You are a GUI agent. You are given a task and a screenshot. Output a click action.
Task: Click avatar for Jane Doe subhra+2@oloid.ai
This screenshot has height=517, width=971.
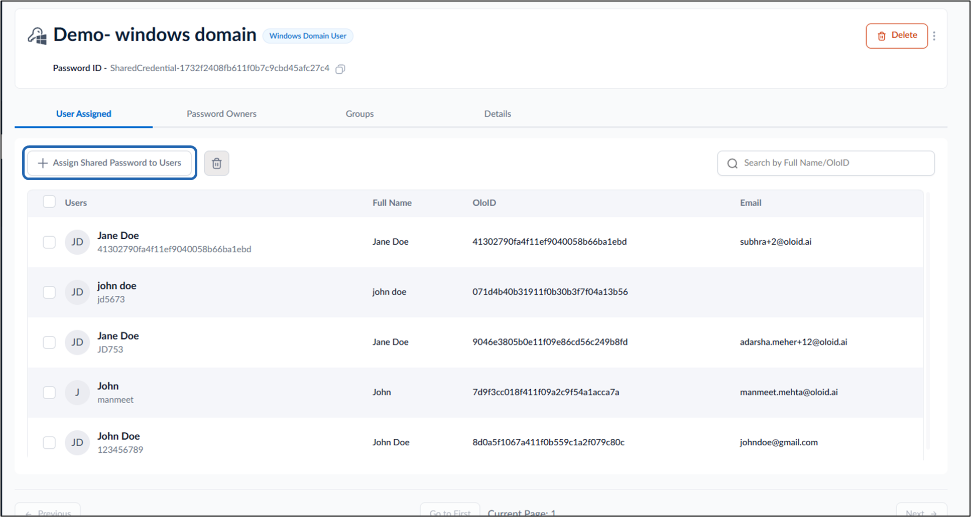click(77, 242)
